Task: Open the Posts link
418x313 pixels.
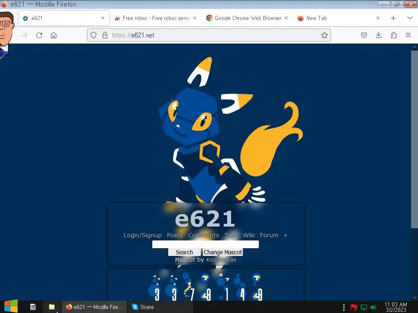Action: point(175,235)
